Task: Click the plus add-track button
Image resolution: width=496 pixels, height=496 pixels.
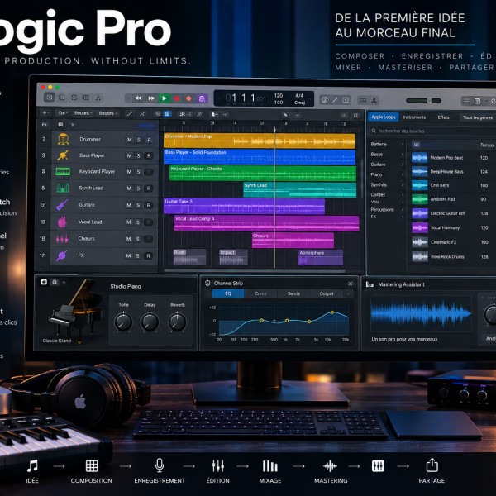Action: [x=45, y=113]
